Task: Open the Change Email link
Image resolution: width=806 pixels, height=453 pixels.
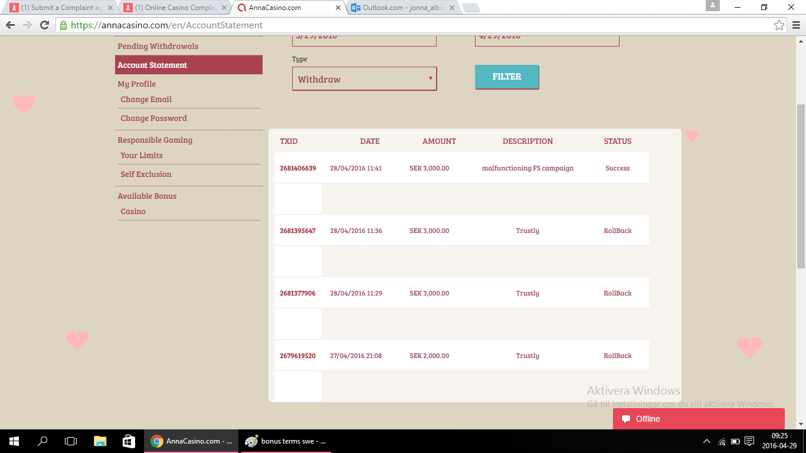Action: coord(146,99)
